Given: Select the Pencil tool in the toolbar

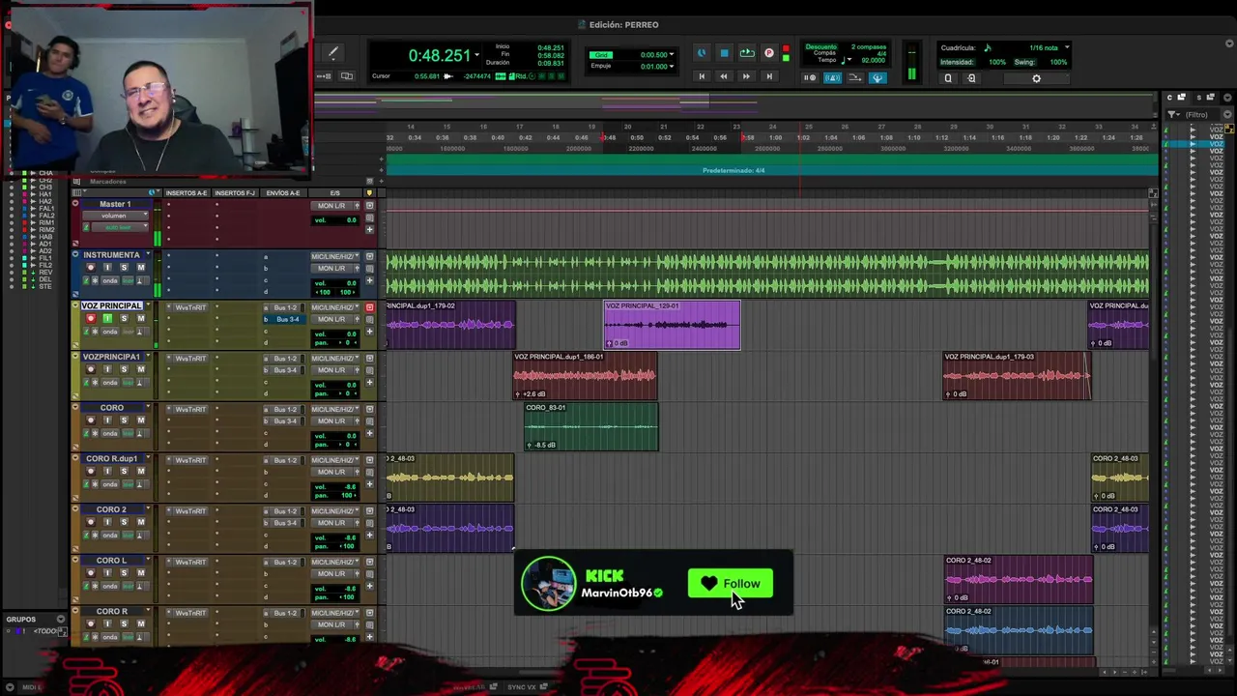Looking at the screenshot, I should pos(332,54).
